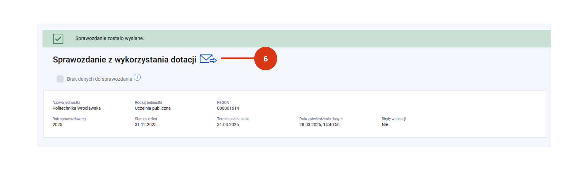This screenshot has width=588, height=184.
Task: Click the REGON number 000001614
Action: (228, 108)
